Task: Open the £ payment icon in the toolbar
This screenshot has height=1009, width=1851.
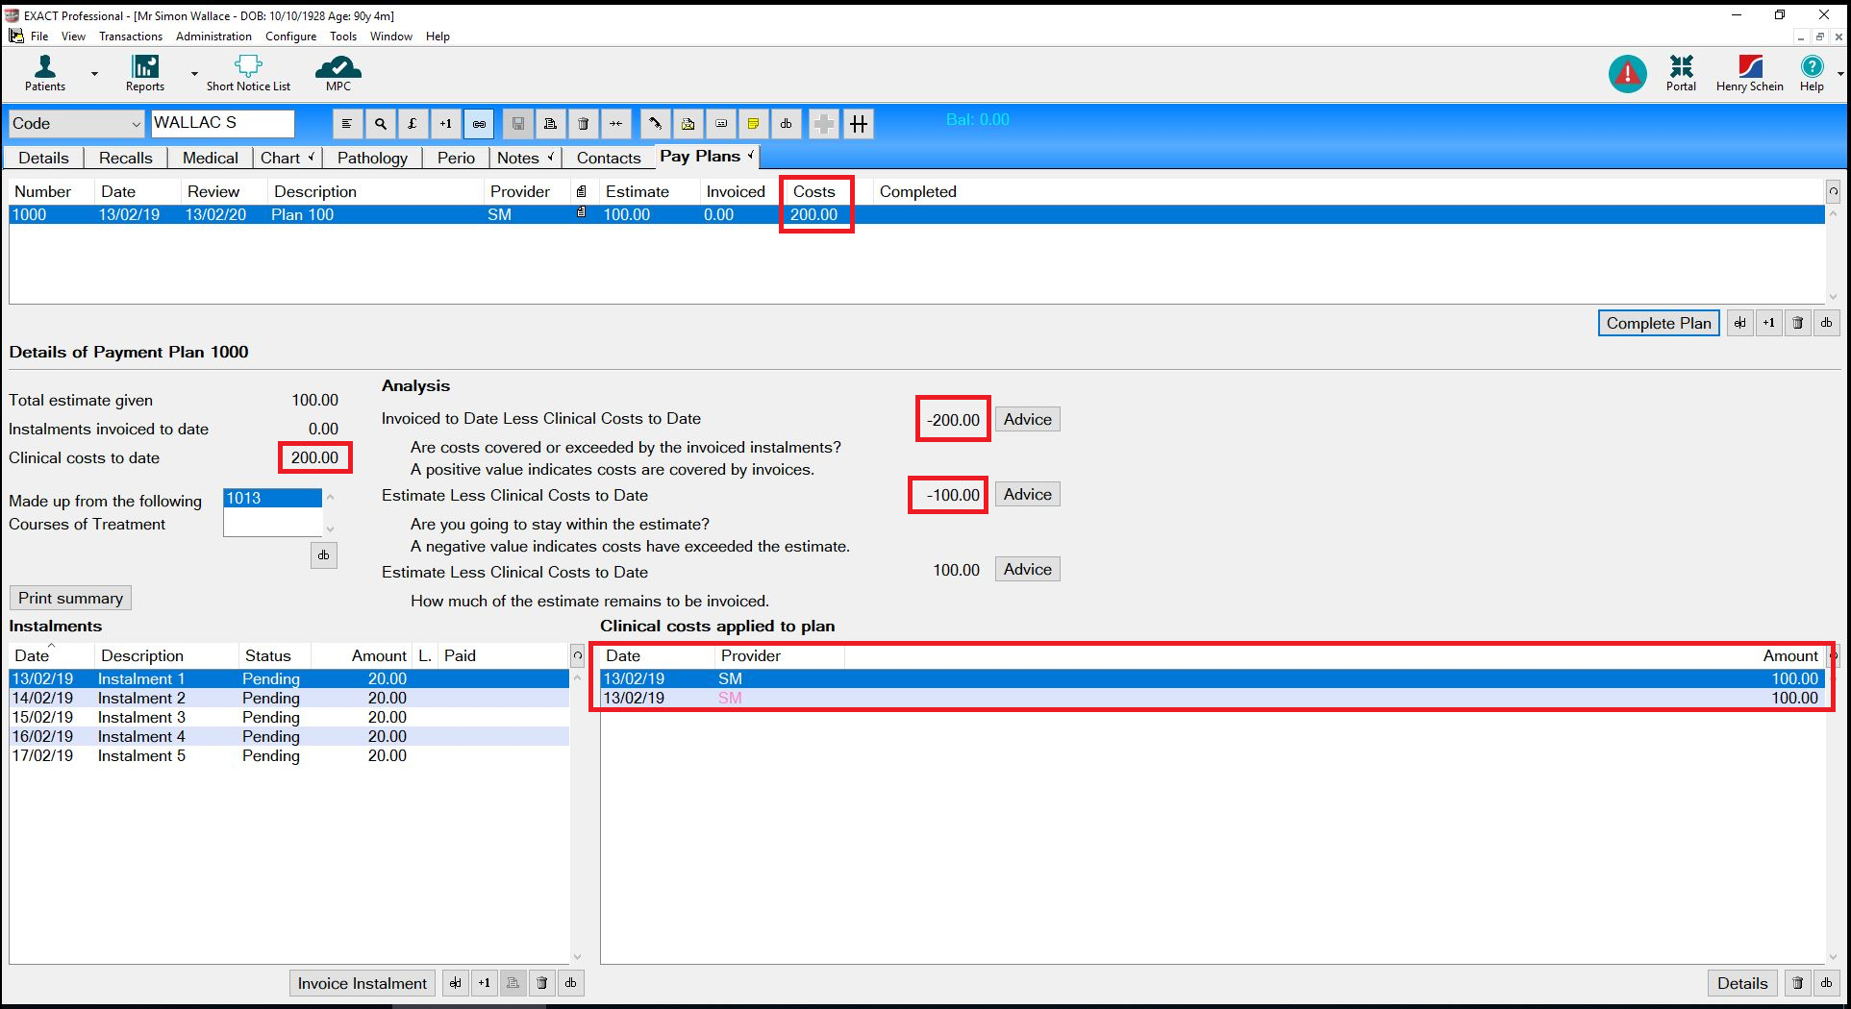Action: click(413, 123)
